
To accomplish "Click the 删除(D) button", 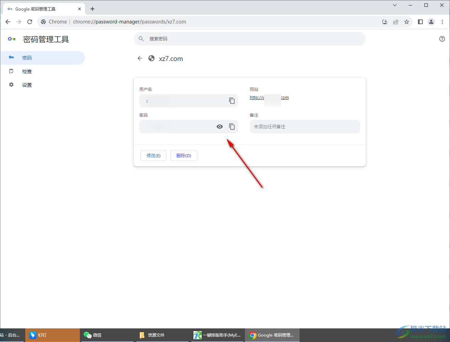I will click(184, 156).
